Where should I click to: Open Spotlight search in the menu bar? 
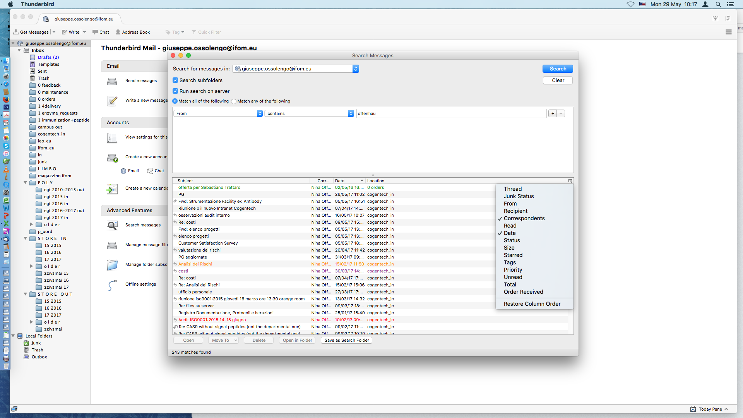718,4
